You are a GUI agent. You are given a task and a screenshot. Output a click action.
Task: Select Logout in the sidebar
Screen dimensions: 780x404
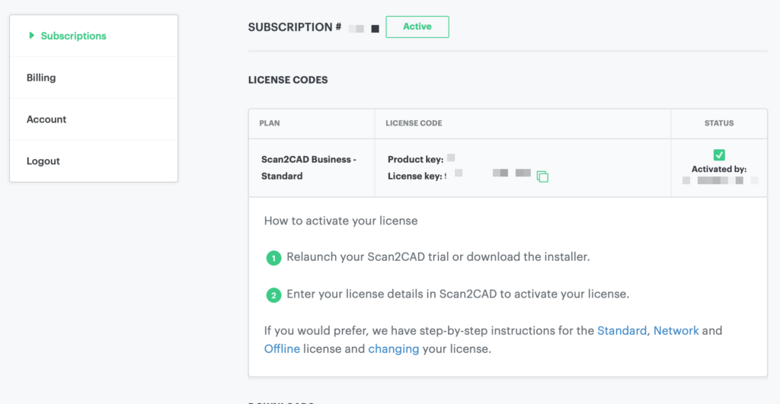(x=43, y=161)
